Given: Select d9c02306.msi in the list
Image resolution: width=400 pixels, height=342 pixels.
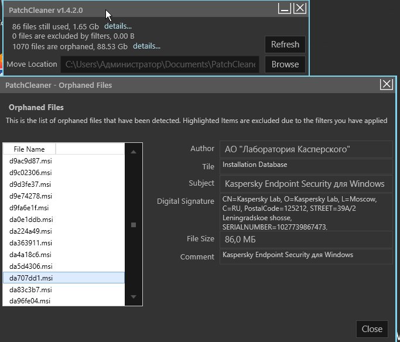Looking at the screenshot, I should pyautogui.click(x=63, y=173).
